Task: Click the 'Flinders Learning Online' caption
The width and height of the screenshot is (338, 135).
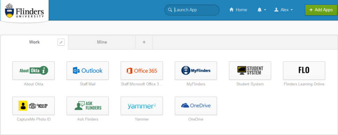Action: pyautogui.click(x=304, y=84)
